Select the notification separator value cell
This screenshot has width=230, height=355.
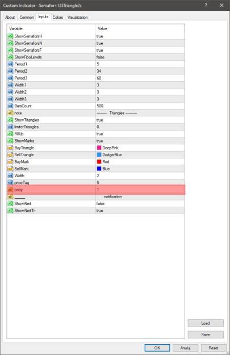pyautogui.click(x=140, y=197)
